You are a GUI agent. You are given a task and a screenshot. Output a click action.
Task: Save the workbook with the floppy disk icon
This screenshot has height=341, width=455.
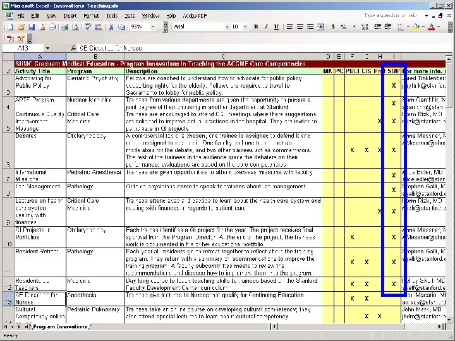[x=32, y=27]
